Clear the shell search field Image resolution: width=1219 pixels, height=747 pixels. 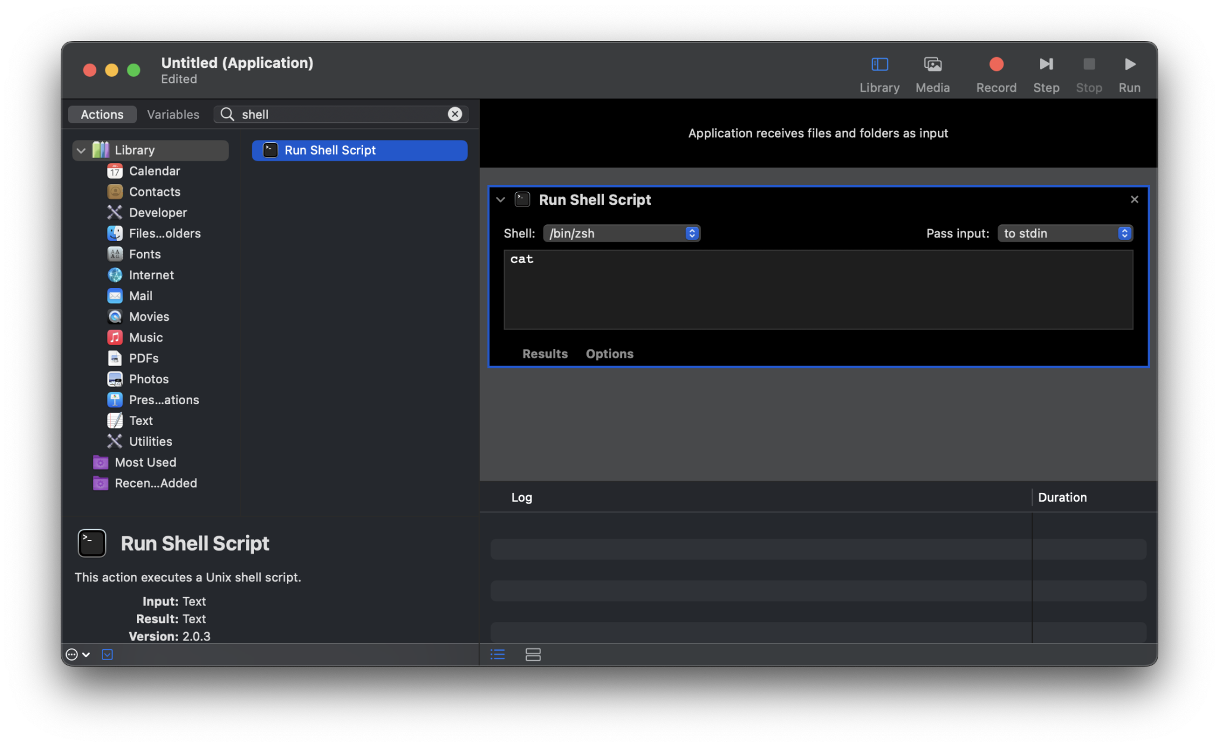tap(455, 114)
